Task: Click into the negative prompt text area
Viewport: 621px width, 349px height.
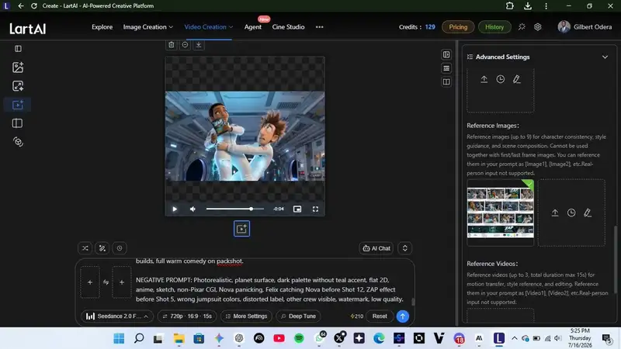Action: point(269,289)
